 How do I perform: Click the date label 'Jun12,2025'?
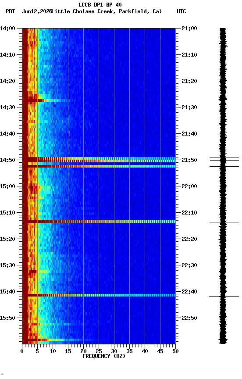coord(37,11)
